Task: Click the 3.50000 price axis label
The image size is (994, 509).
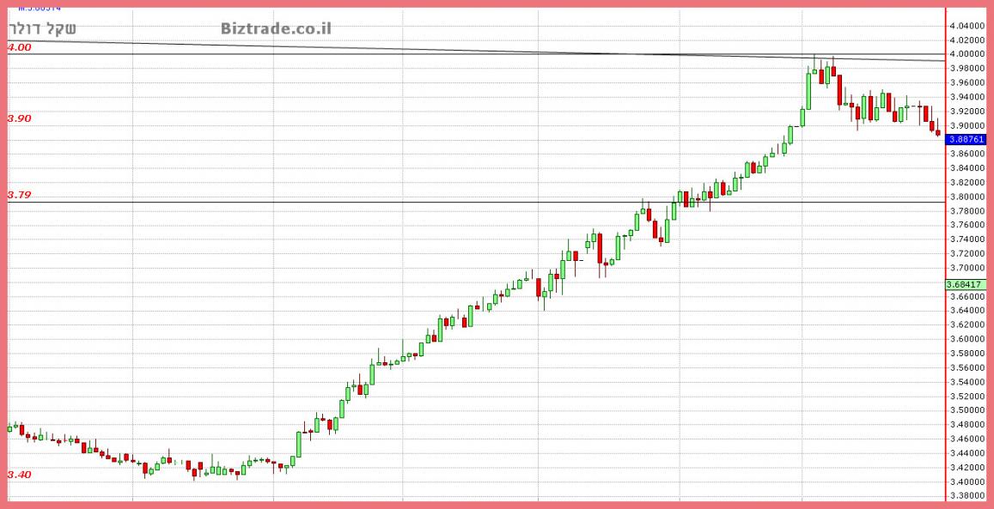Action: (x=967, y=410)
